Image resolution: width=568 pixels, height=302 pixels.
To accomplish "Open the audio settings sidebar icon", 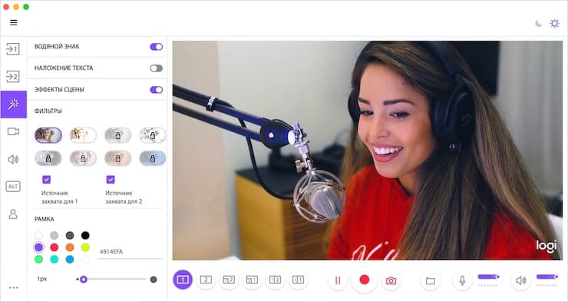I will pos(13,159).
